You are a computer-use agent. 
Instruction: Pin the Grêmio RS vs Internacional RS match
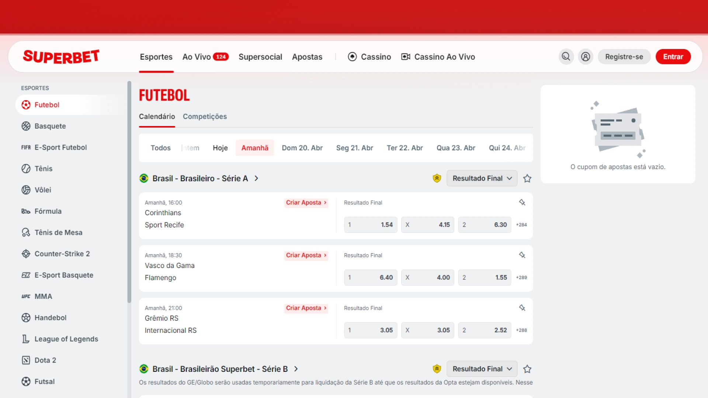[x=522, y=308]
